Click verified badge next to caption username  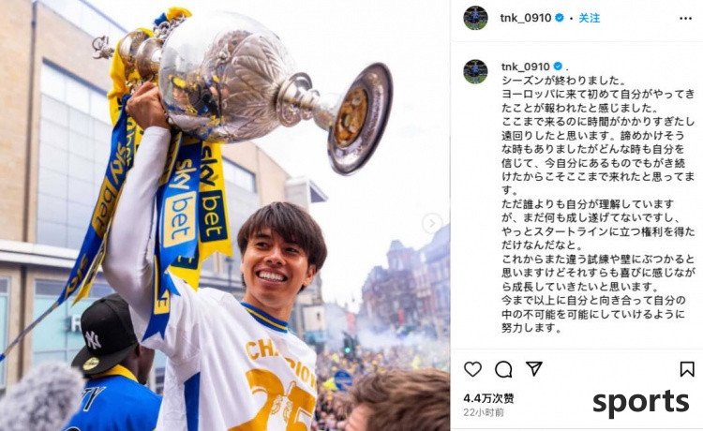(x=558, y=67)
